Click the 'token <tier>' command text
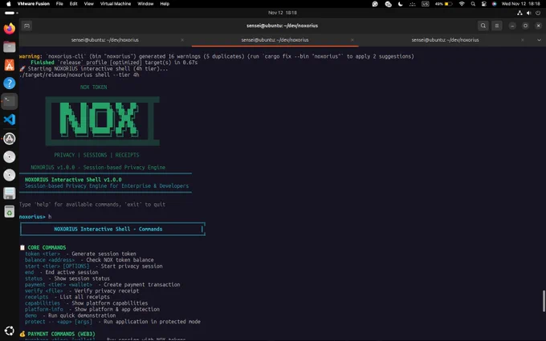The height and width of the screenshot is (341, 546). click(x=42, y=254)
